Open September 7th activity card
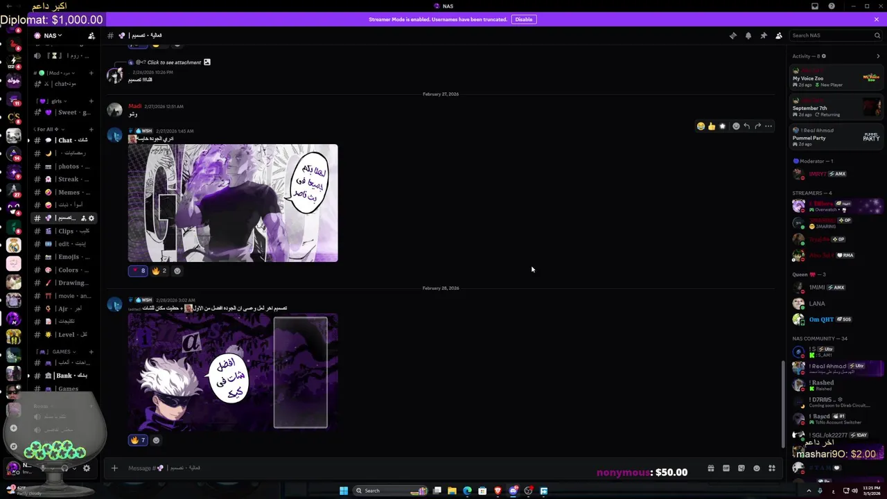The width and height of the screenshot is (887, 499). coord(836,107)
